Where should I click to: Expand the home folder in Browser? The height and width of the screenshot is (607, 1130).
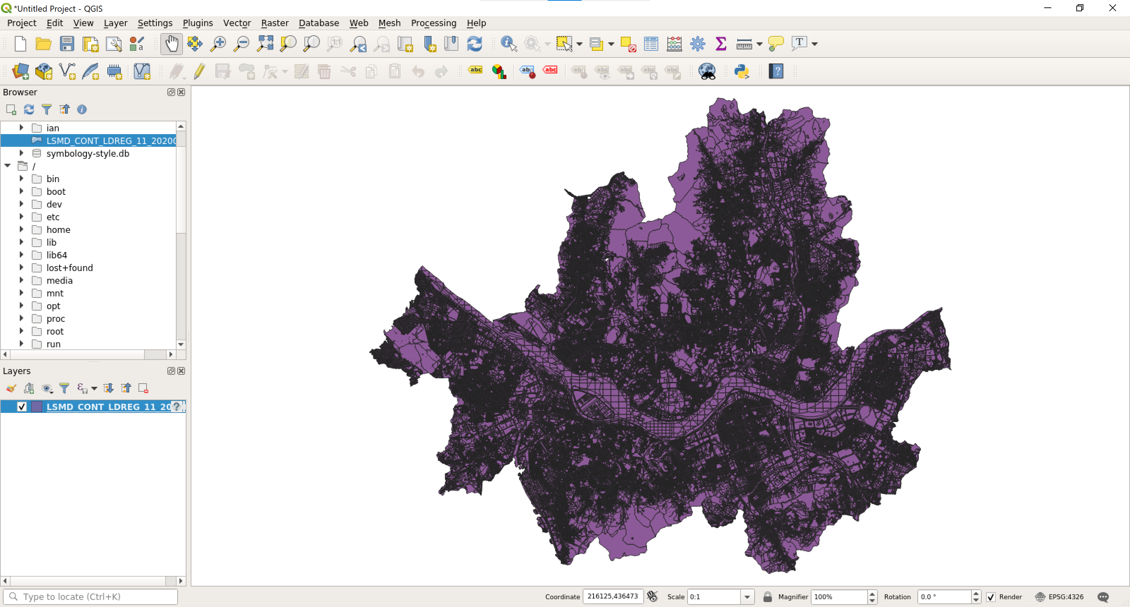(x=21, y=230)
